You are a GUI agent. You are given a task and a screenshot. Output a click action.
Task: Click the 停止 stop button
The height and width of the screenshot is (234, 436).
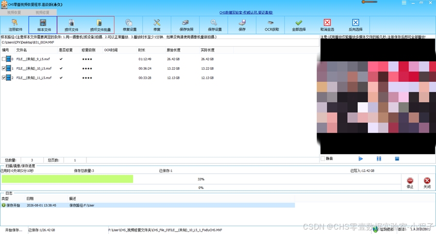[x=410, y=183]
